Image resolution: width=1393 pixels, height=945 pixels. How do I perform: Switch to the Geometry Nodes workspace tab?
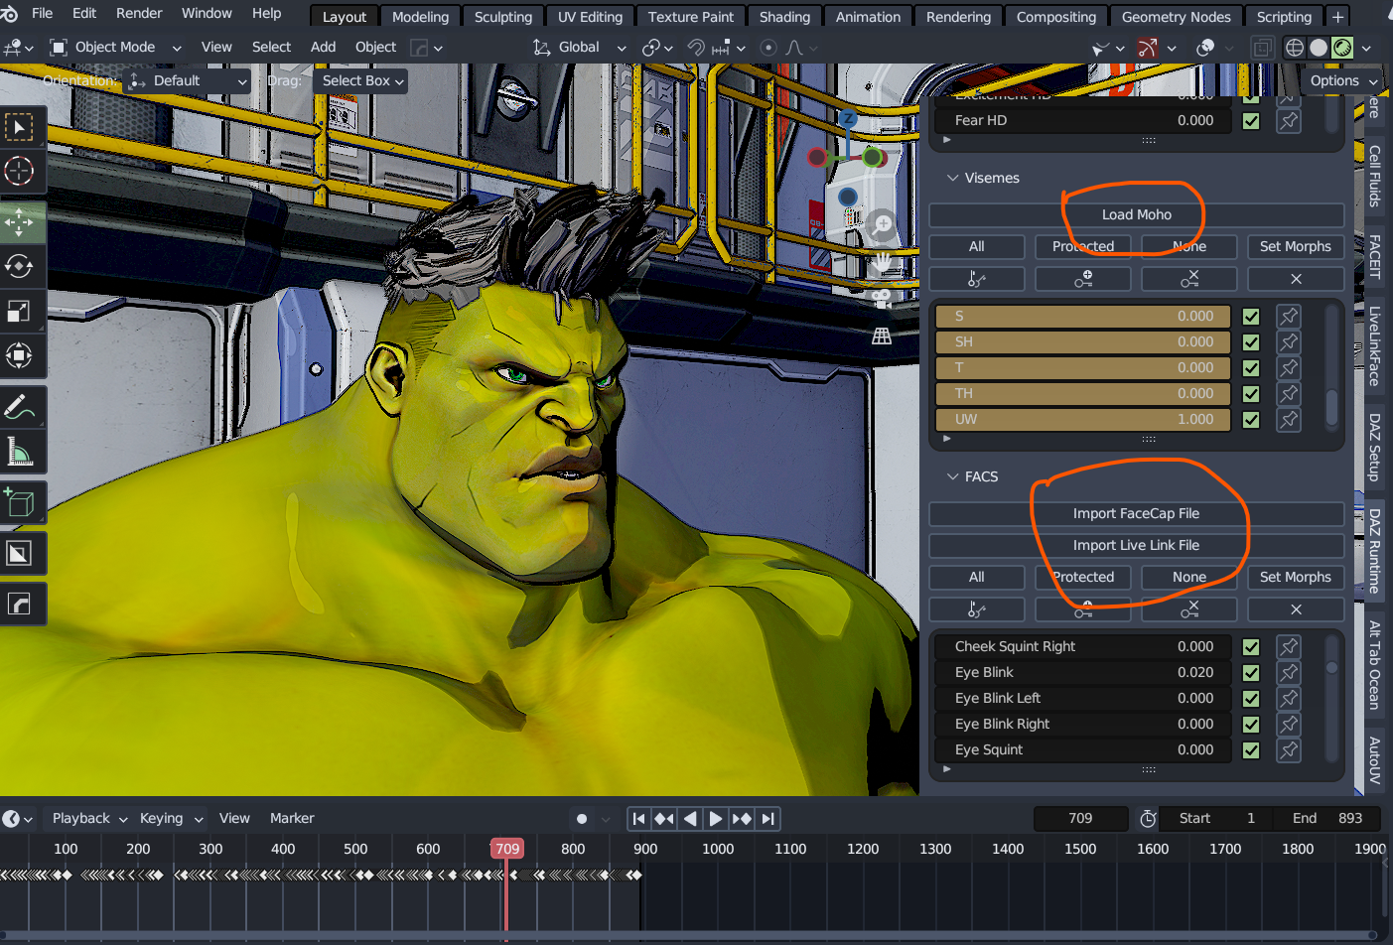tap(1176, 17)
